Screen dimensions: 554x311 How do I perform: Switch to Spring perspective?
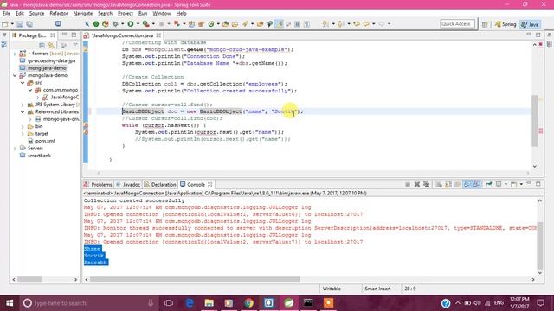[x=506, y=24]
